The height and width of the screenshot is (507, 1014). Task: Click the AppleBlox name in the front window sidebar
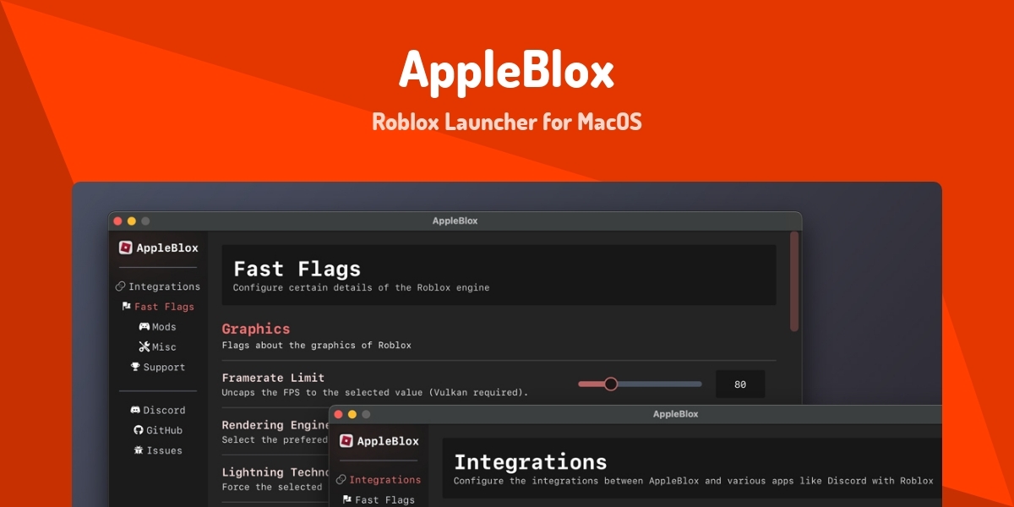(388, 440)
